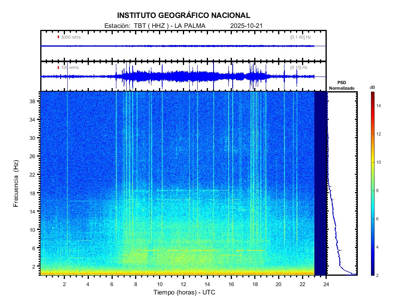The height and width of the screenshot is (306, 408).
Task: Click the date 2025-10-21 in the header
Action: click(246, 26)
